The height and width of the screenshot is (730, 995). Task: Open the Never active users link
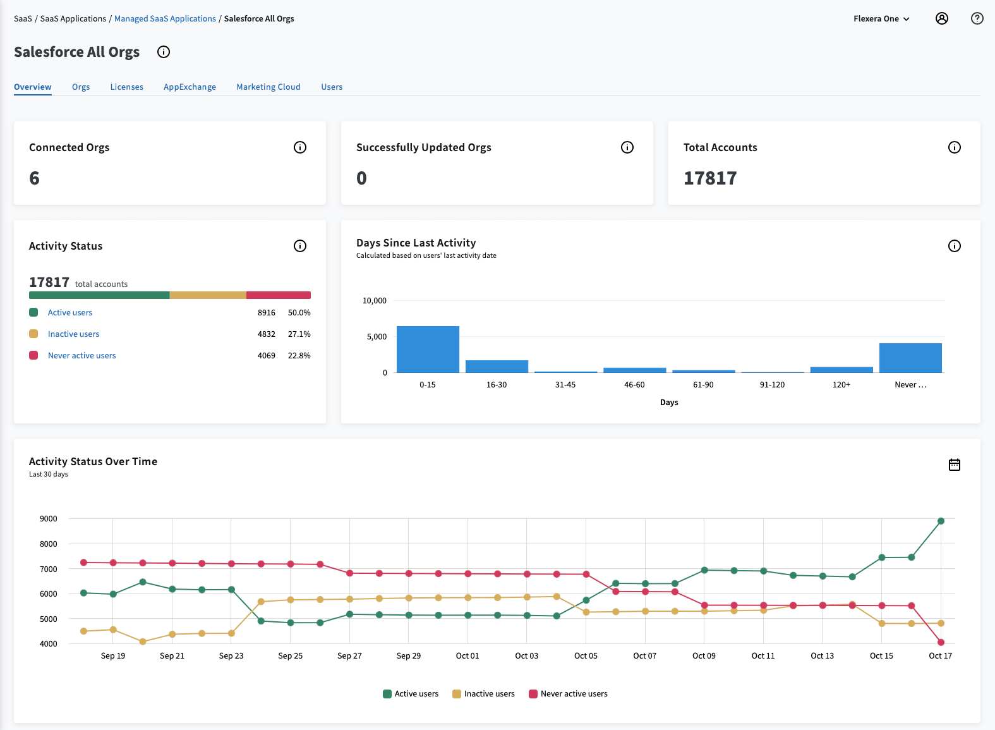click(x=82, y=356)
